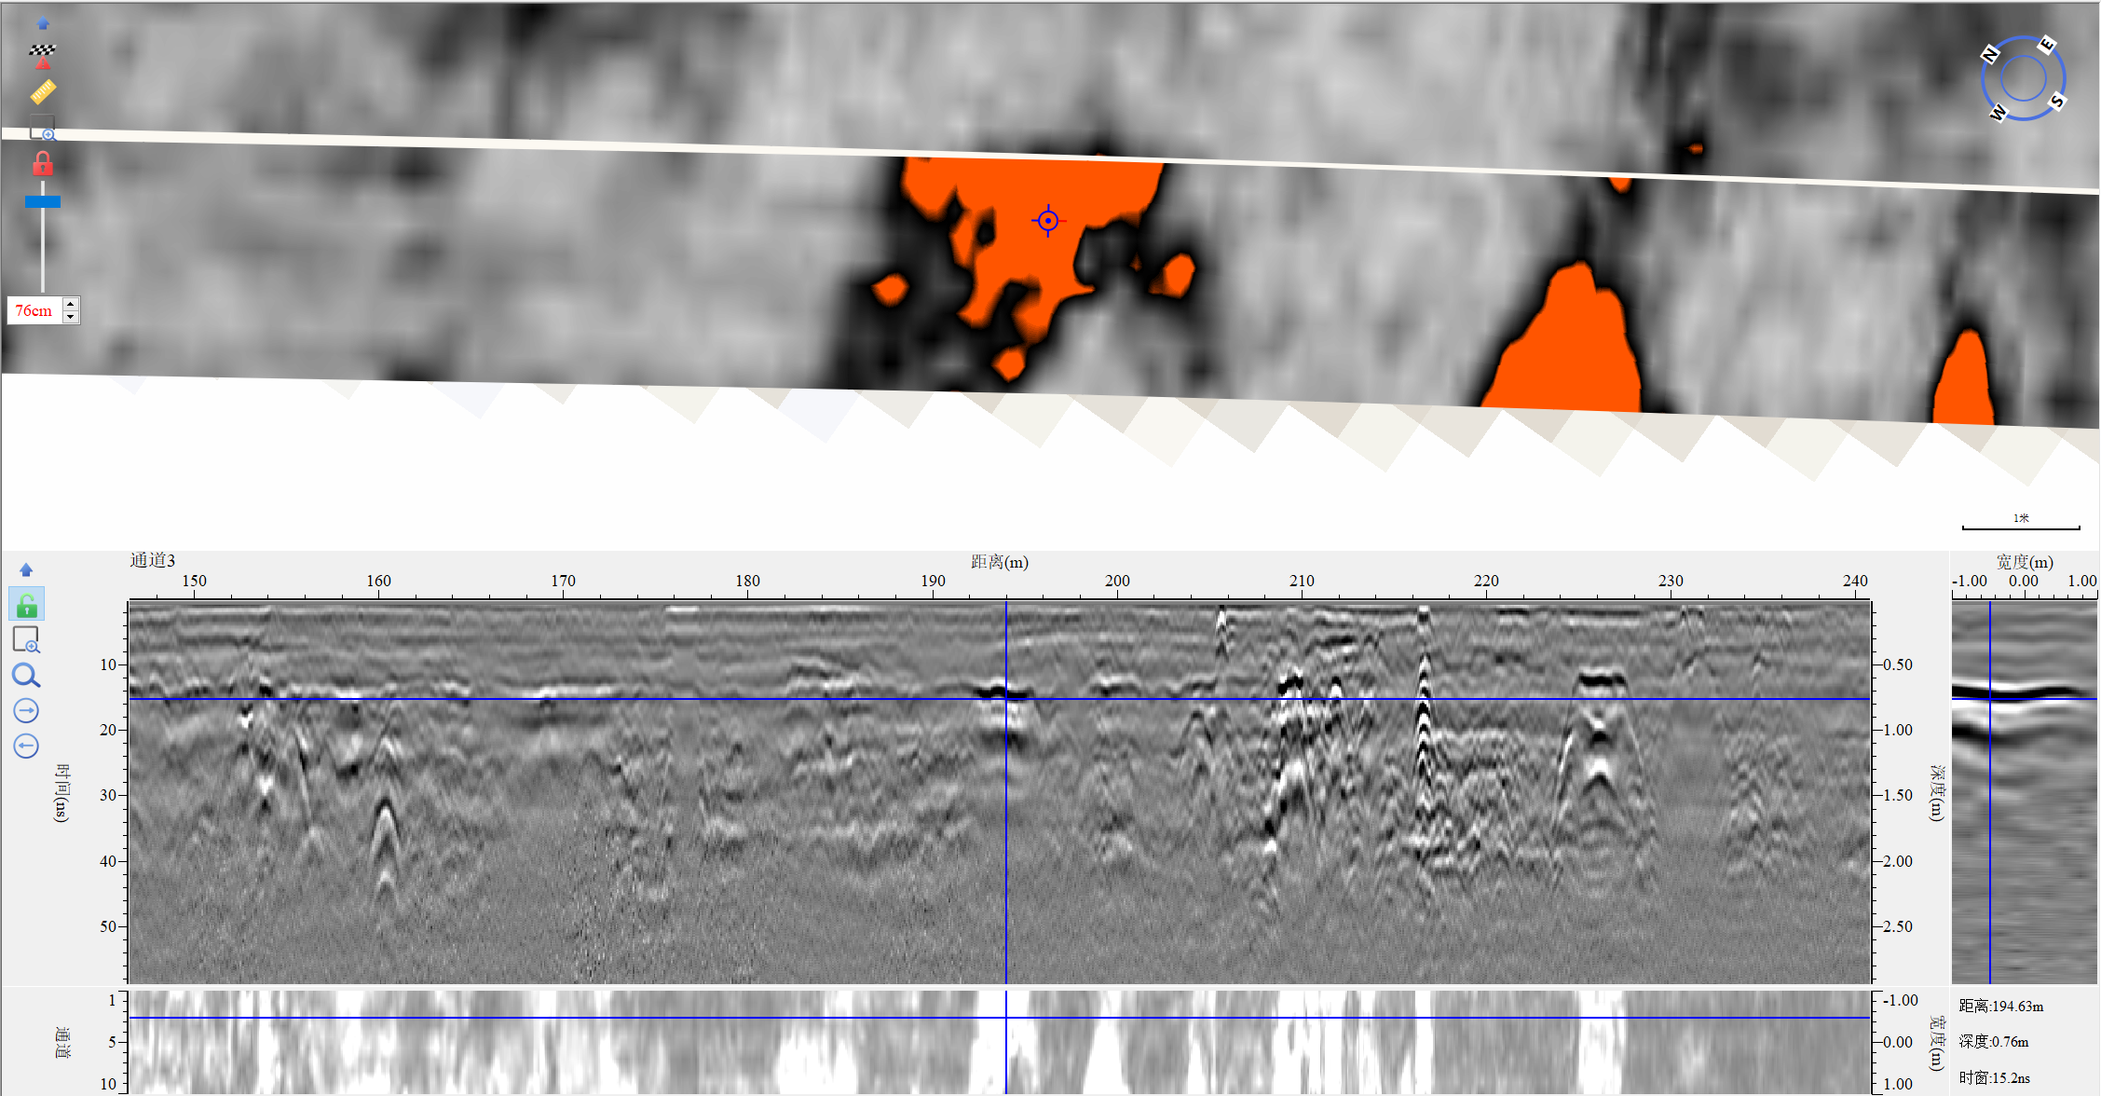Viewport: 2101px width, 1096px height.
Task: Click the N-E-S-W compass rose
Action: click(x=2023, y=78)
